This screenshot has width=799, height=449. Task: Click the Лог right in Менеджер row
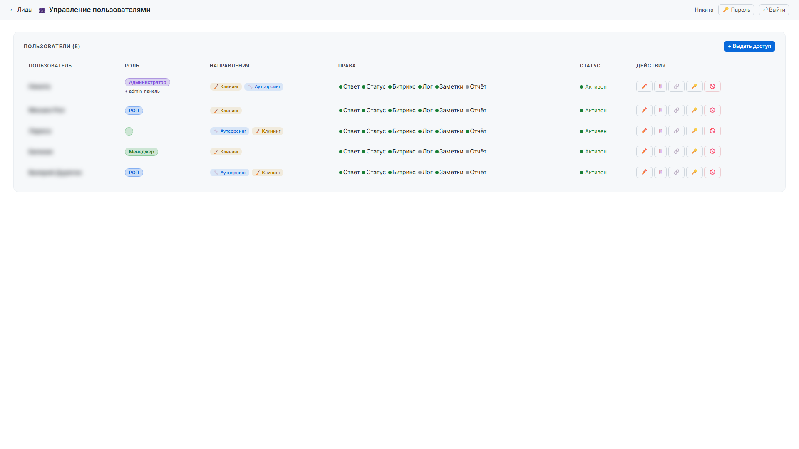click(425, 151)
